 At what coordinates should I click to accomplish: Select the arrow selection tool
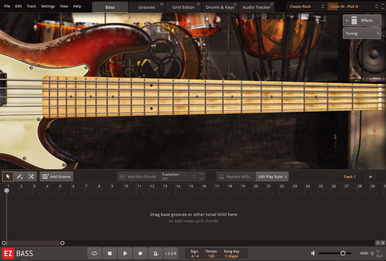8,176
